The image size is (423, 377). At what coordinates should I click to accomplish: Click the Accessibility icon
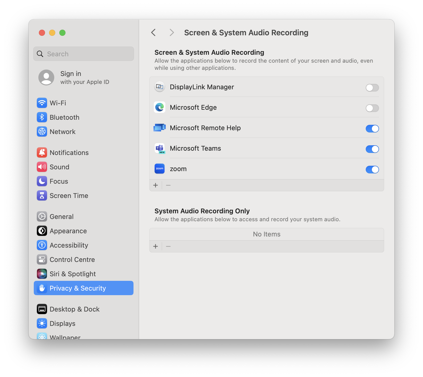[x=42, y=245]
